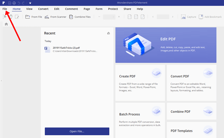This screenshot has width=224, height=138.
Task: Open the Help tab
Action: point(140,9)
